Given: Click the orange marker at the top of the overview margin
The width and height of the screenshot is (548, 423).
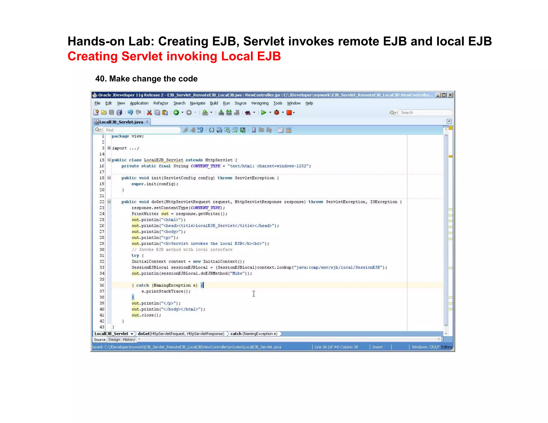Looking at the screenshot, I should click(x=451, y=128).
